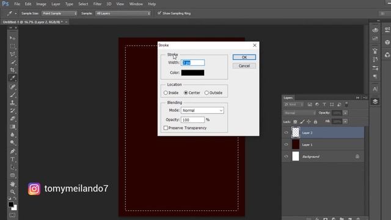
Task: Lock layer position icon
Action: 309,122
